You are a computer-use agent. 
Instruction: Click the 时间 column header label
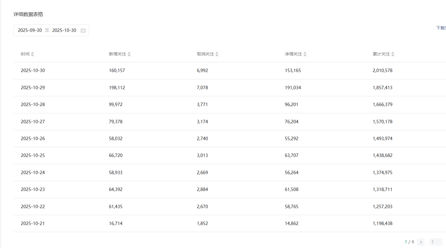[25, 54]
